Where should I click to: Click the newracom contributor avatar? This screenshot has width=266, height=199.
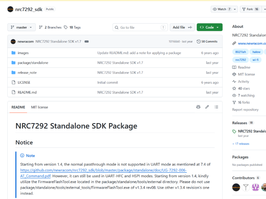click(x=236, y=187)
